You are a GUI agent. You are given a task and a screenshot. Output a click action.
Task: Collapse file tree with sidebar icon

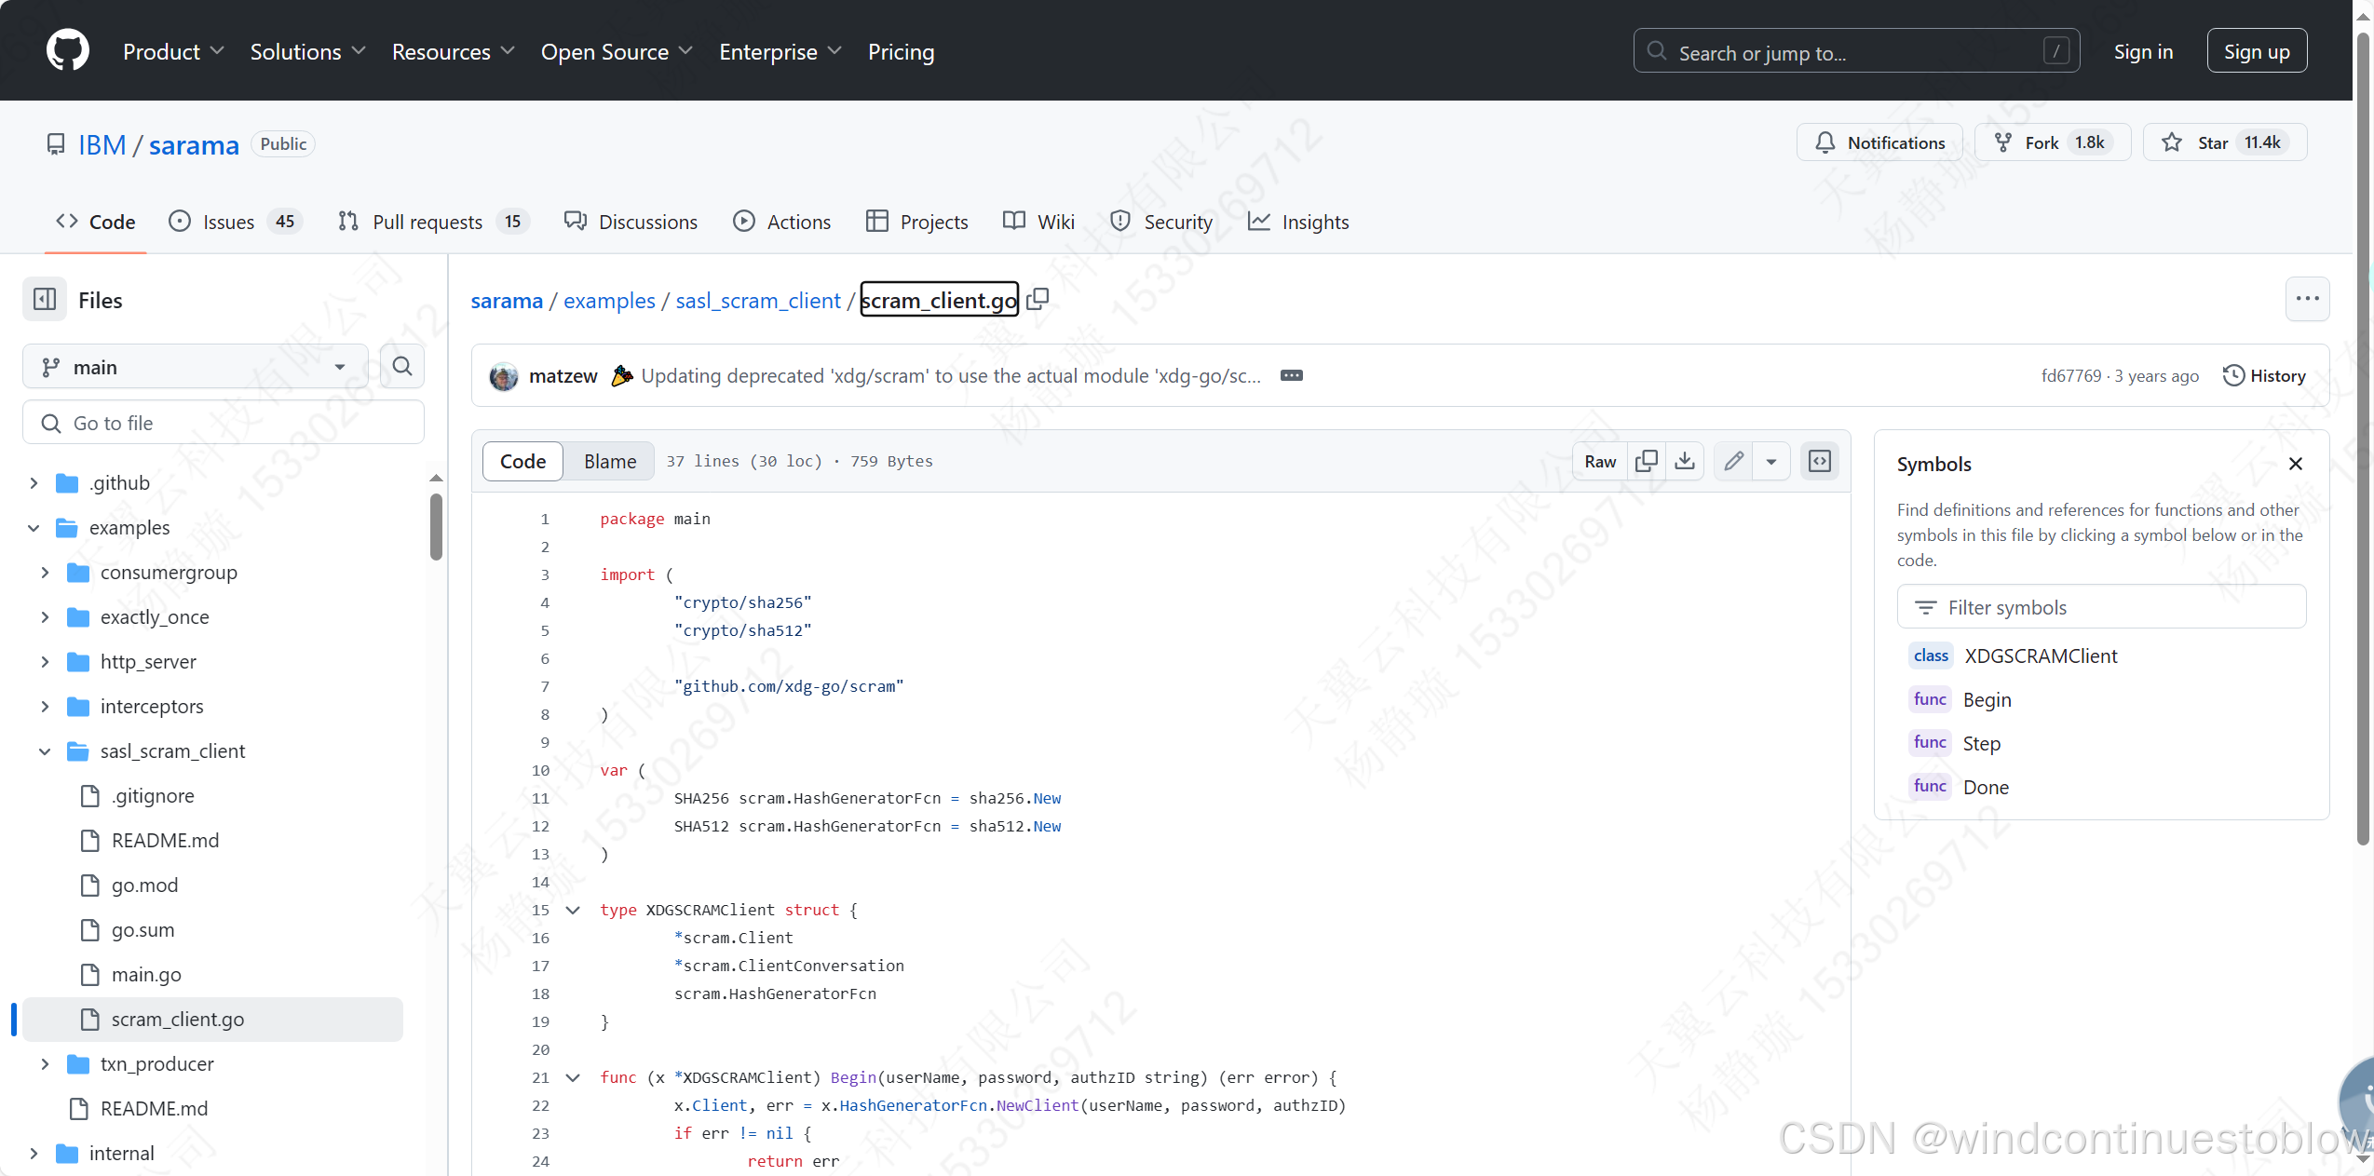(45, 300)
